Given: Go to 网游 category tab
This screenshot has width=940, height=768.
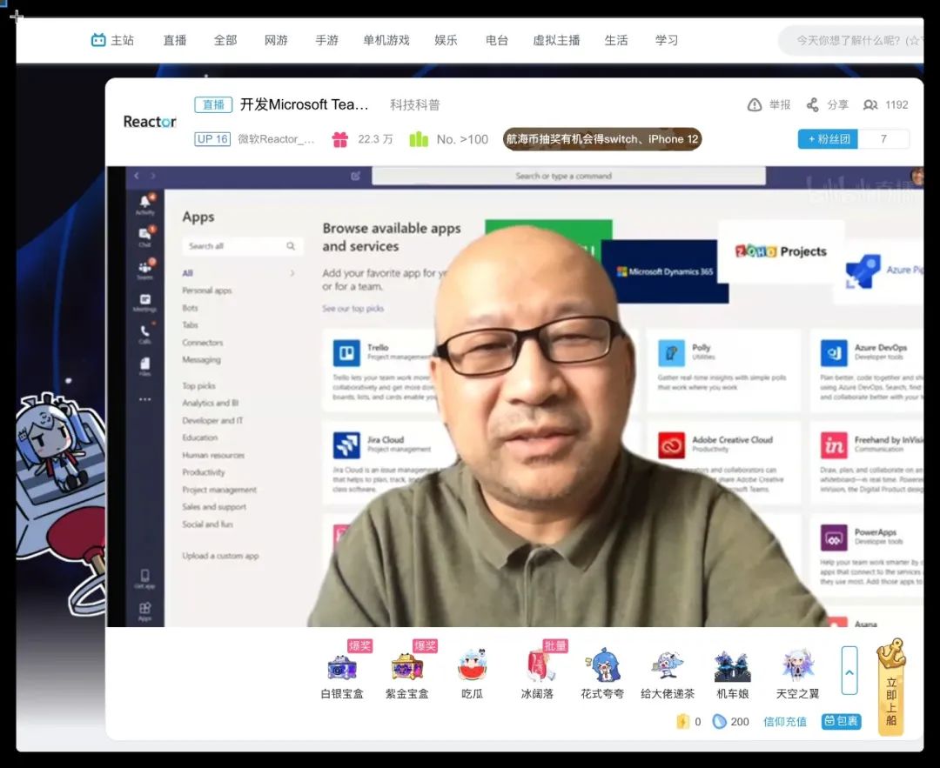Looking at the screenshot, I should pyautogui.click(x=276, y=40).
